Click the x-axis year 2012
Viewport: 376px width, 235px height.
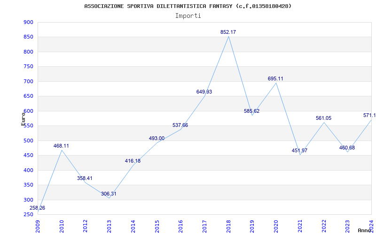[85, 227]
